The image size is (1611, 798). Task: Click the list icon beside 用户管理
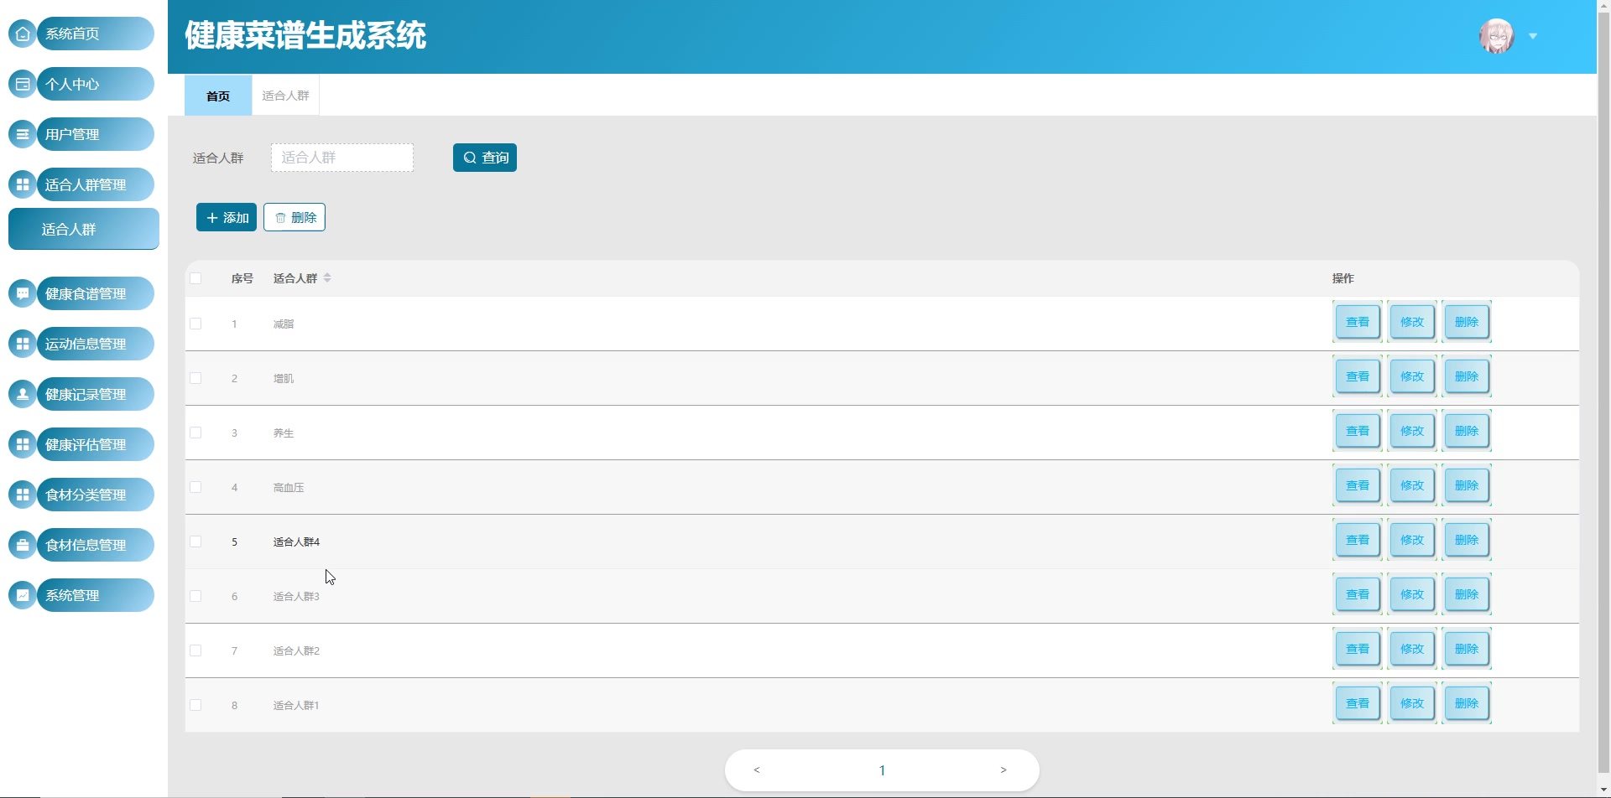23,134
